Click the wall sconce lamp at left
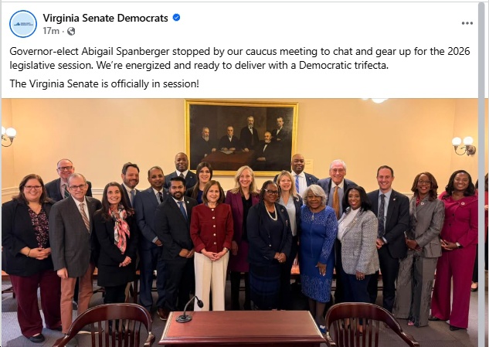This screenshot has width=489, height=347. click(8, 136)
